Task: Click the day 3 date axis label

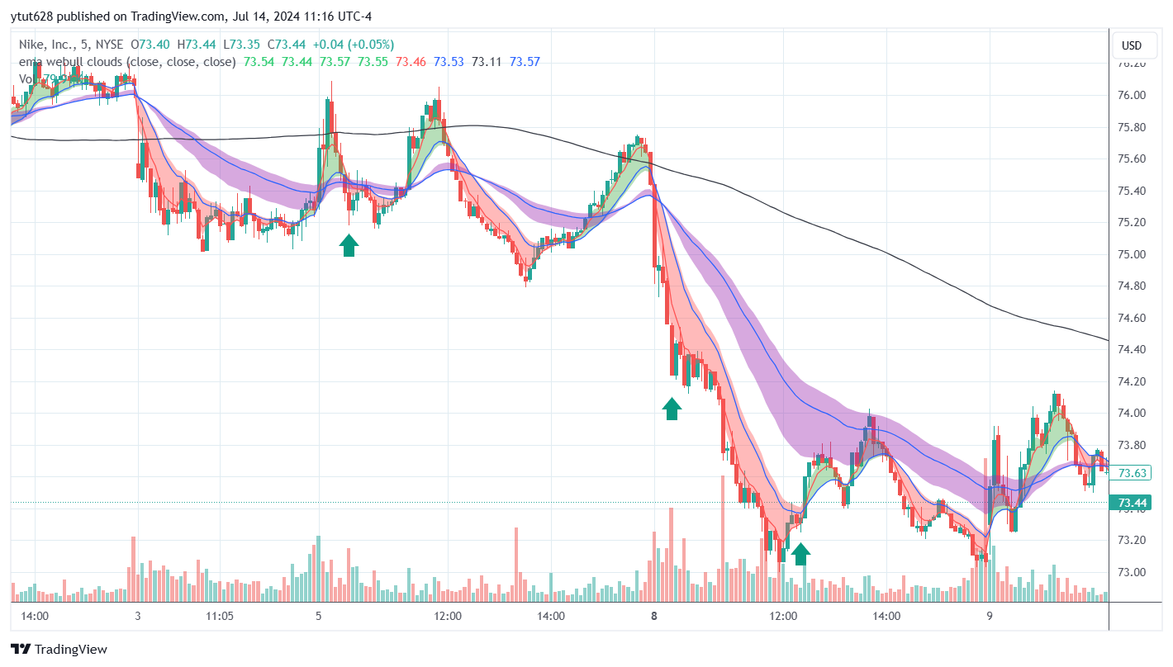Action: click(x=137, y=616)
